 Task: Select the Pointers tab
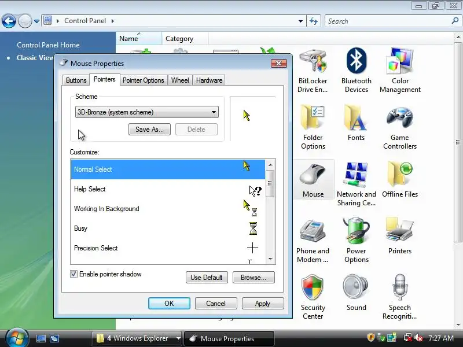click(105, 79)
